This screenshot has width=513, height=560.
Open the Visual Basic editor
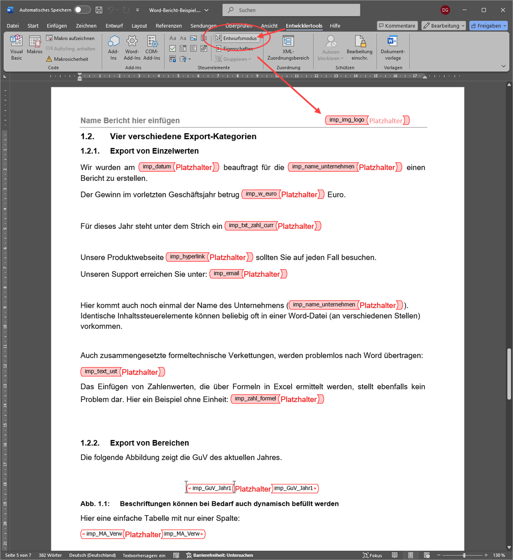click(x=16, y=47)
